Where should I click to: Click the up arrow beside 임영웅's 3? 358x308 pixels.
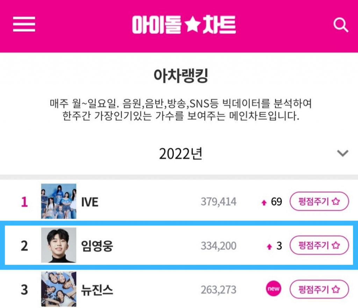point(269,247)
